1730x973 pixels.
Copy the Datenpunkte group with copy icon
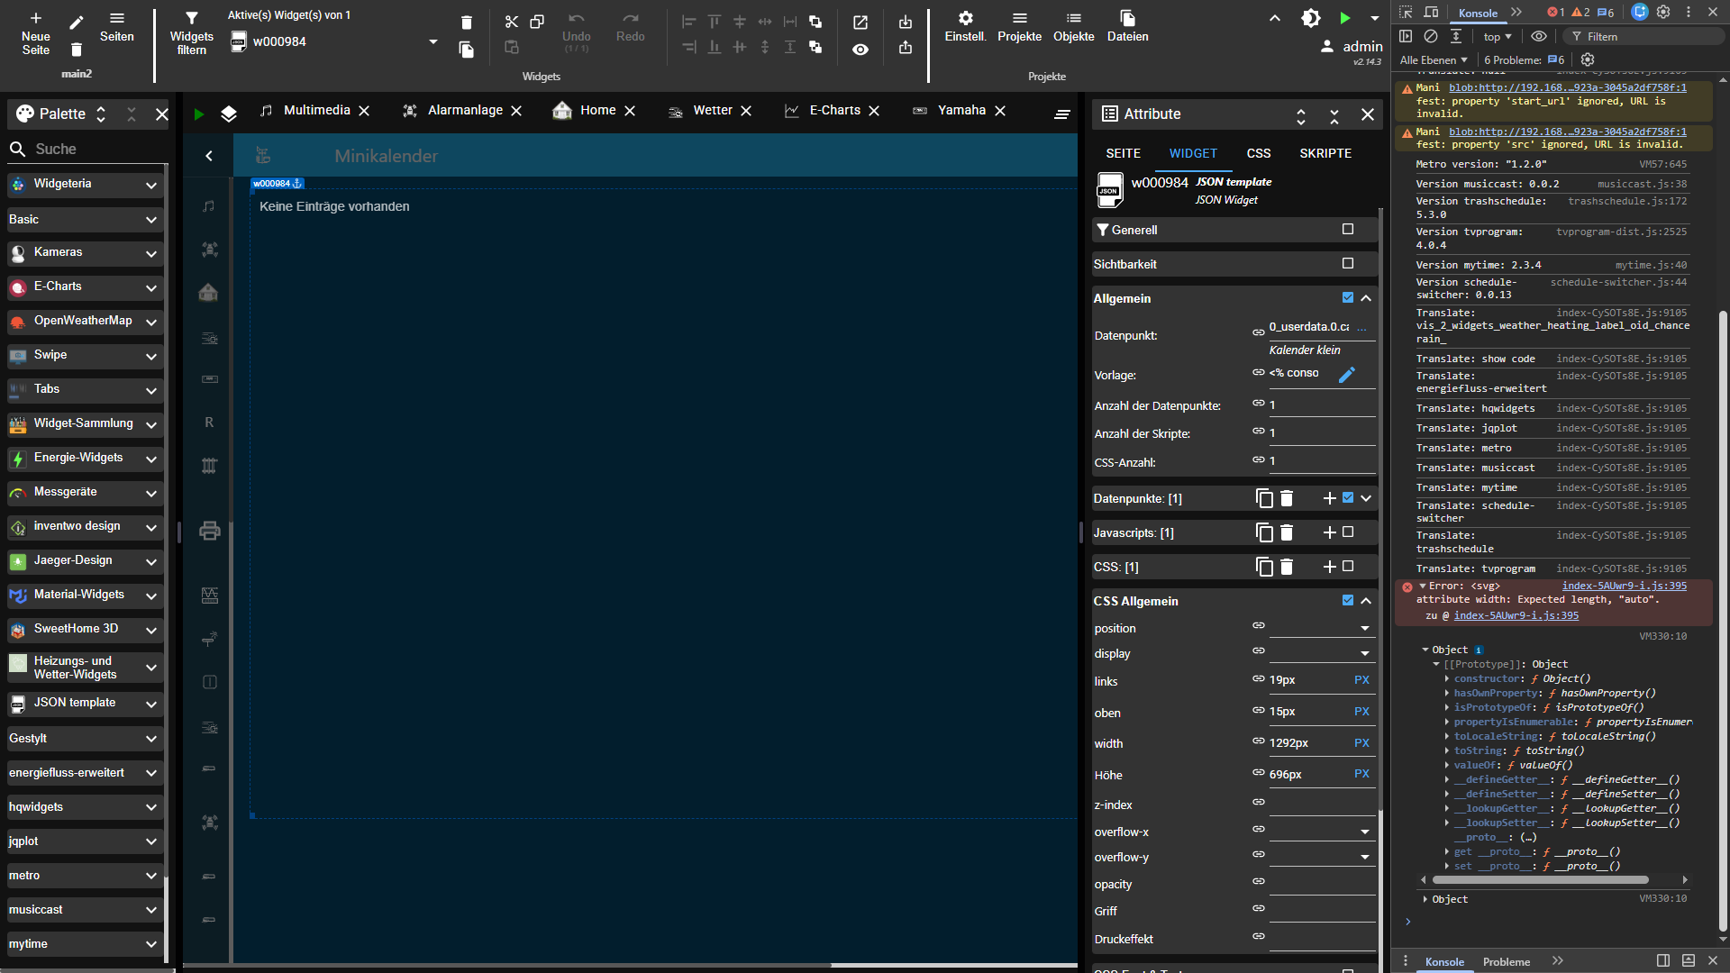[x=1264, y=498]
